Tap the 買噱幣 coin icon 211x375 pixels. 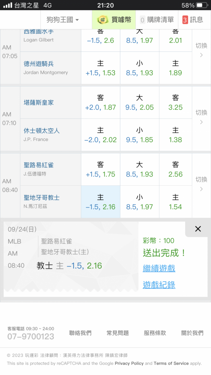click(103, 19)
